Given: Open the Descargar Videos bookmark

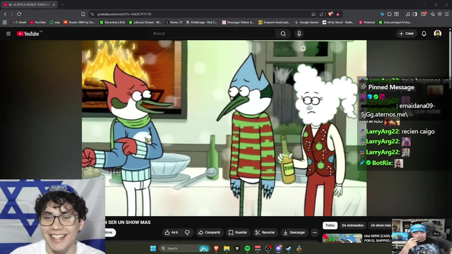Looking at the screenshot, I should [x=238, y=22].
